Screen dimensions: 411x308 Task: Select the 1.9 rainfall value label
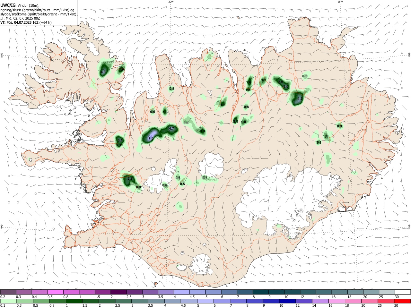point(121,69)
